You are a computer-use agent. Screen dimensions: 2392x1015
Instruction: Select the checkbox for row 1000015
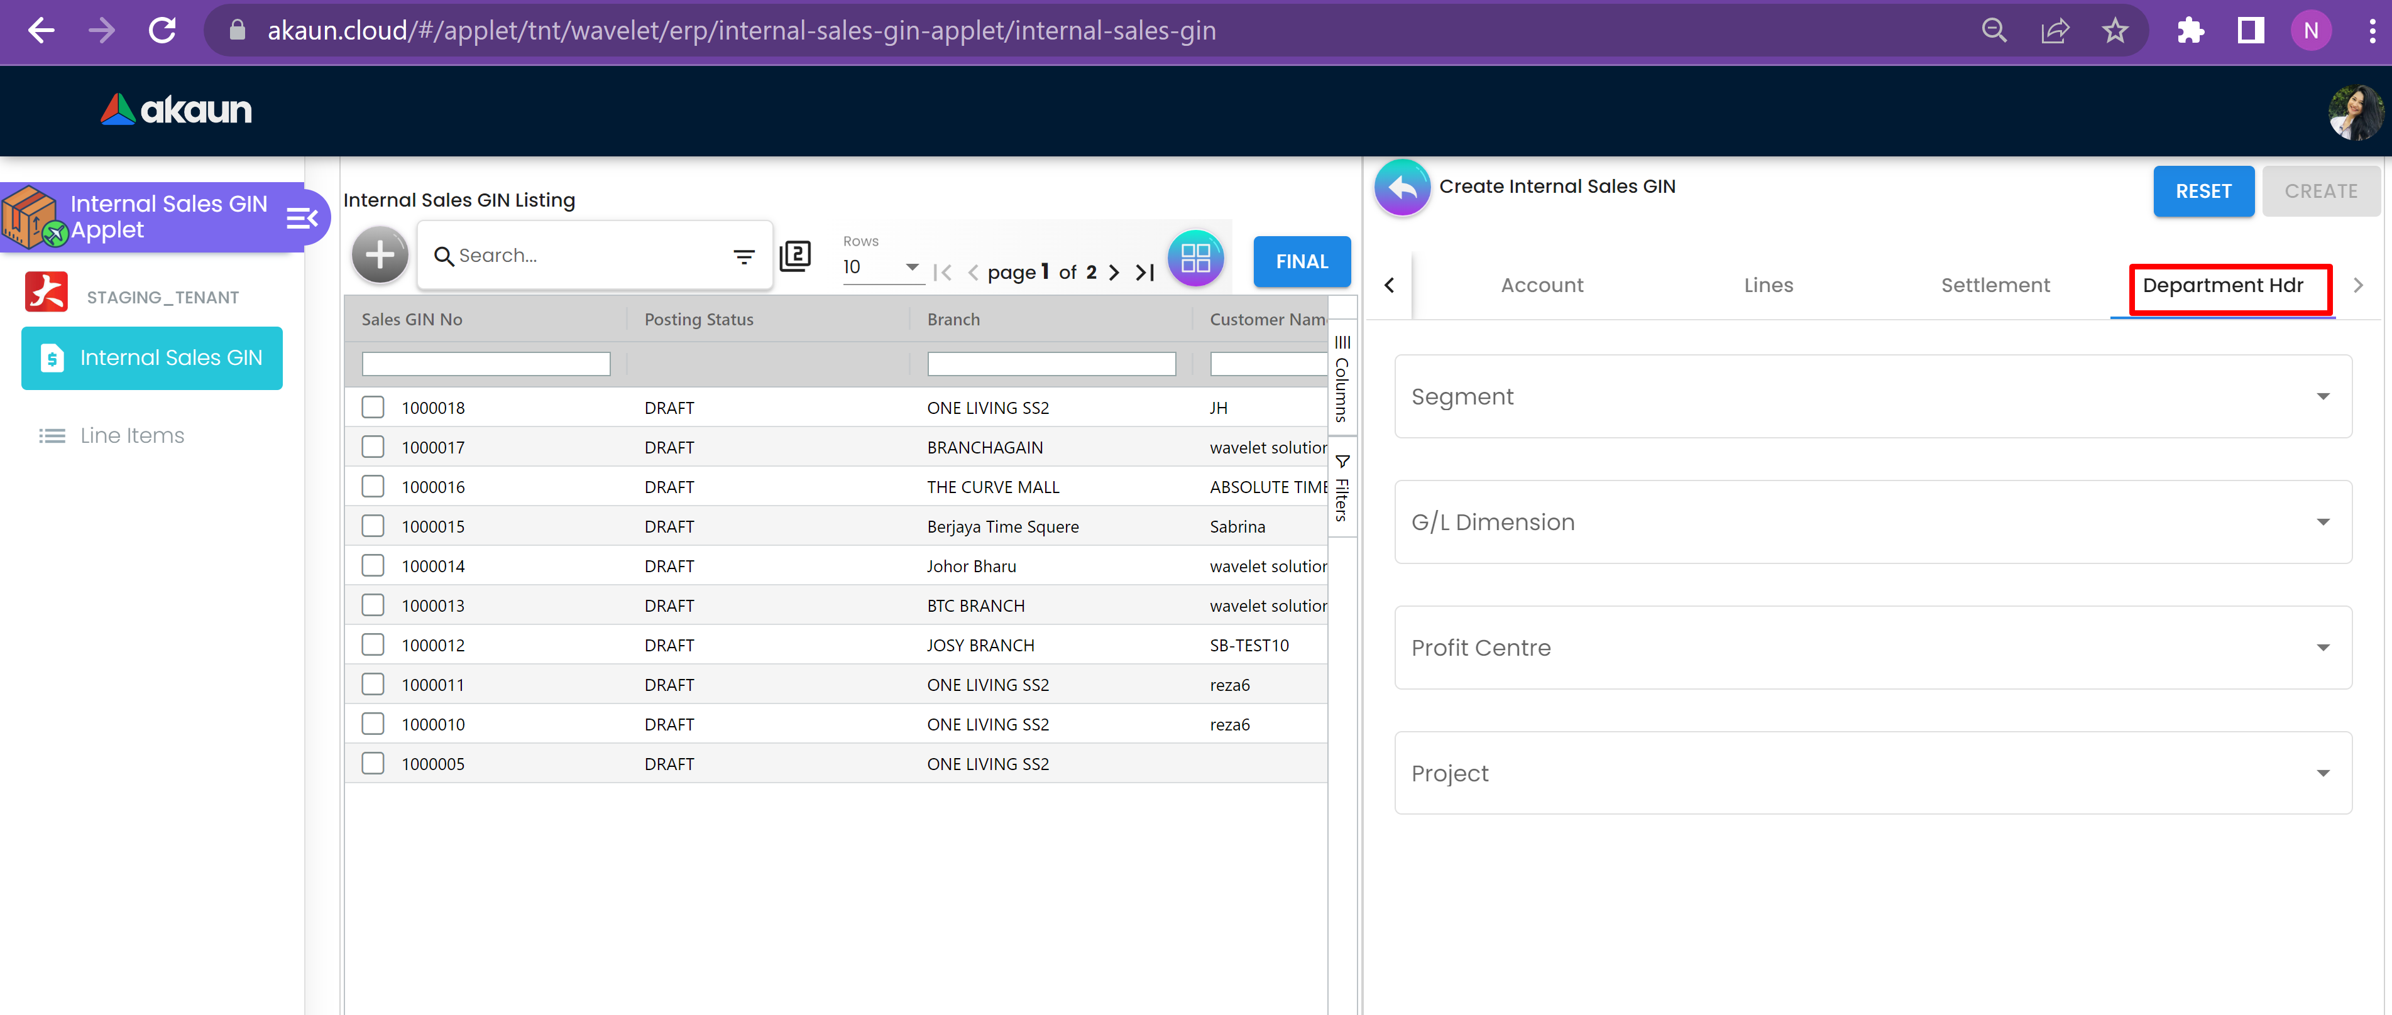pyautogui.click(x=373, y=526)
